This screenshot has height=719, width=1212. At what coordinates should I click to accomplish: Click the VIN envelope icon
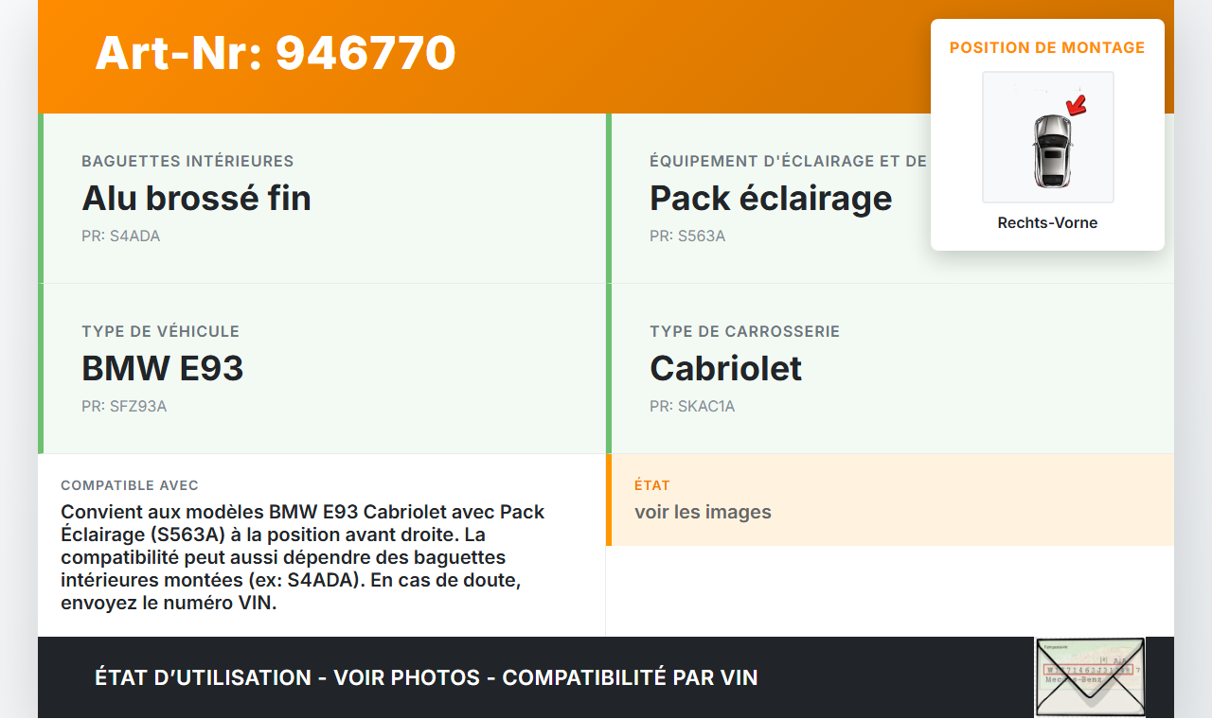tap(1090, 677)
